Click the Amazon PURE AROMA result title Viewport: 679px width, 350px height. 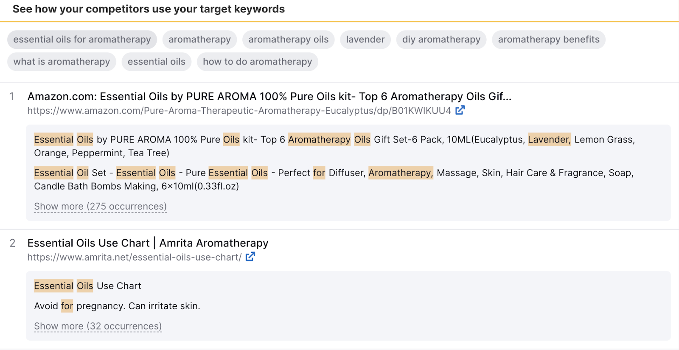click(x=269, y=96)
